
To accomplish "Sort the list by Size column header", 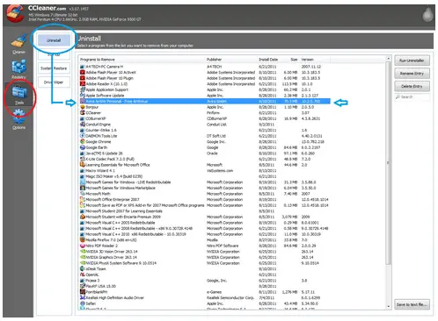I will [289, 60].
